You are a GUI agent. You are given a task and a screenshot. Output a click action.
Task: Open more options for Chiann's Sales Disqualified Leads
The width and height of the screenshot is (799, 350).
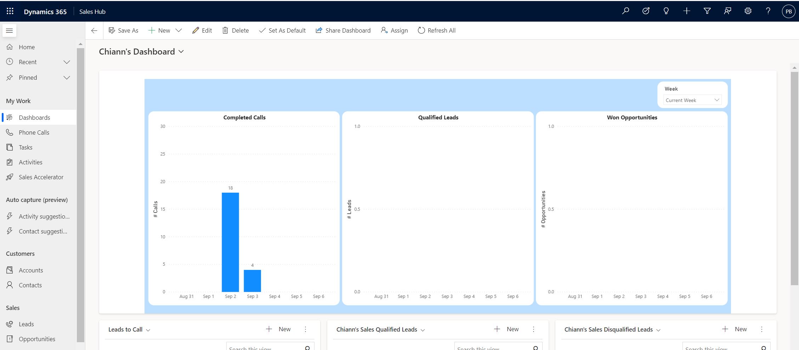[x=761, y=329]
